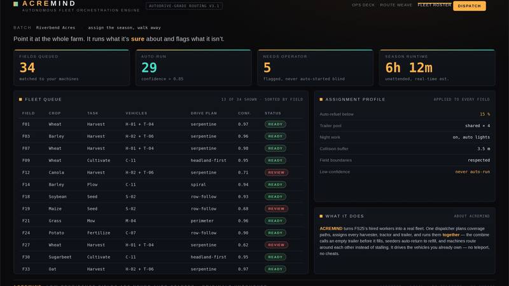Sort the table by CROP column header
509x286 pixels.
[x=55, y=113]
